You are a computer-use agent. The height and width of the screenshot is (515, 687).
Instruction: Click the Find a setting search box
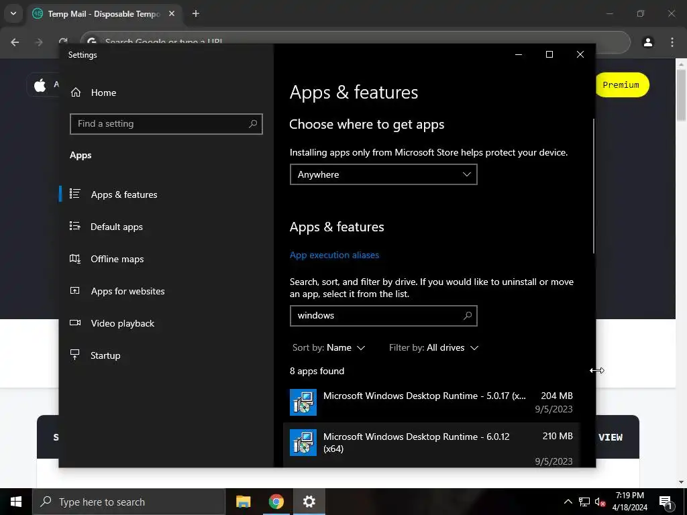pos(166,124)
